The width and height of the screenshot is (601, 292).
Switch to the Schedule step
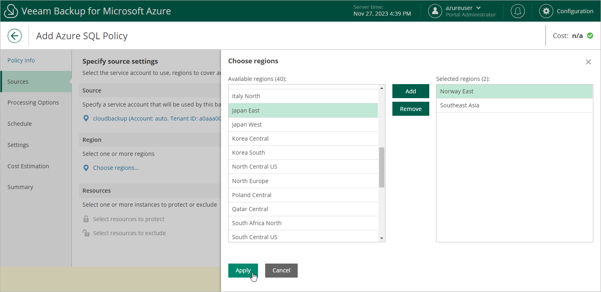point(20,124)
